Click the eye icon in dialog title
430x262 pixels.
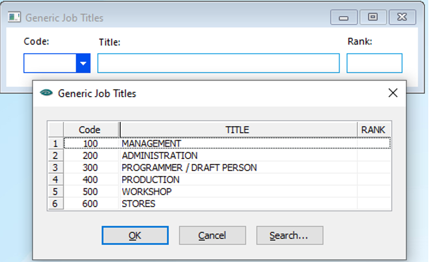[x=46, y=93]
